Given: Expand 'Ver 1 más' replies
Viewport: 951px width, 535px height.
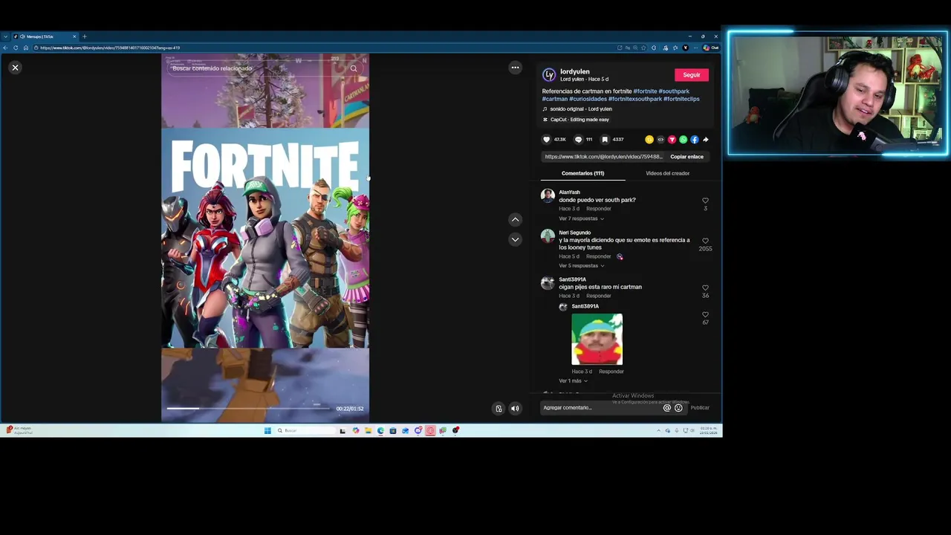Looking at the screenshot, I should [x=573, y=380].
